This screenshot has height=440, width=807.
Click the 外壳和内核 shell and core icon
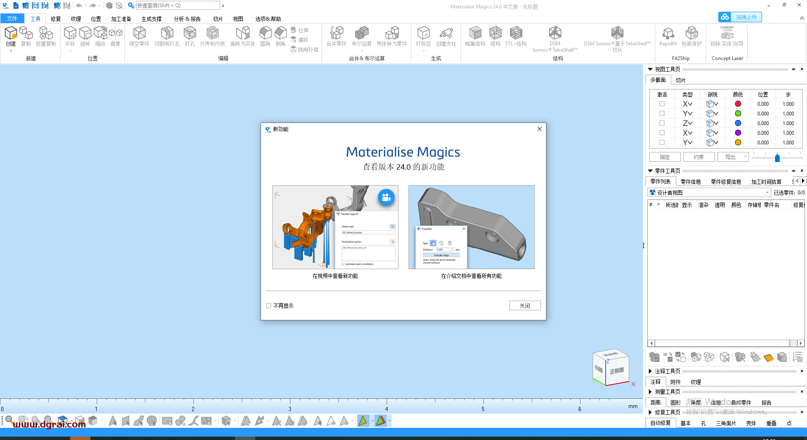point(212,36)
